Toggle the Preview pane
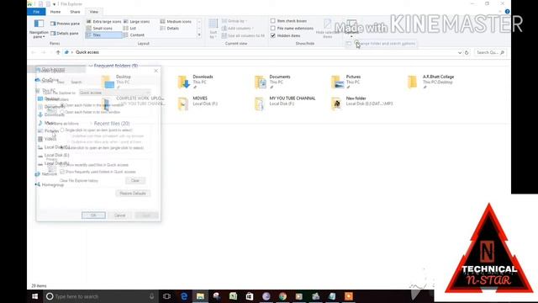Viewport: 538px width, 303px height. point(65,24)
